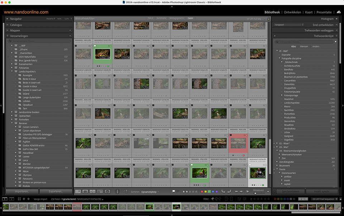The width and height of the screenshot is (344, 216).
Task: Expand Snel ontwikkelen panel
Action: click(336, 25)
